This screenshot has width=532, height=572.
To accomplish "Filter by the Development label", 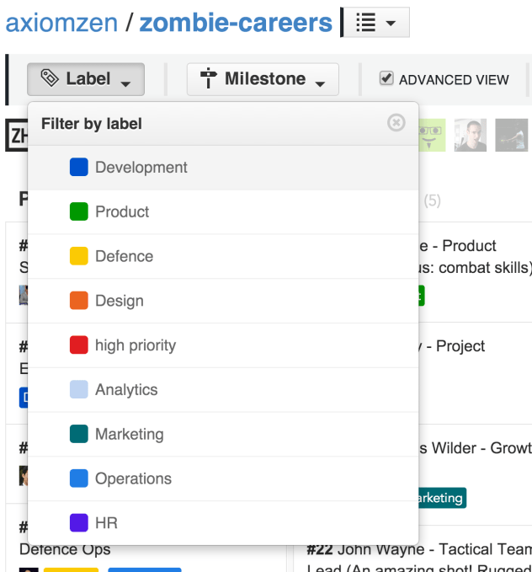I will tap(141, 168).
